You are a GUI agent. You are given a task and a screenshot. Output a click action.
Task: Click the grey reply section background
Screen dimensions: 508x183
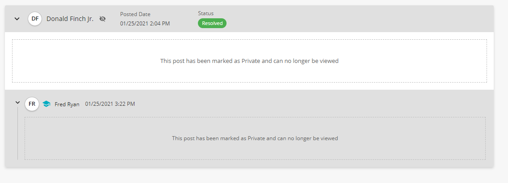click(292, 104)
